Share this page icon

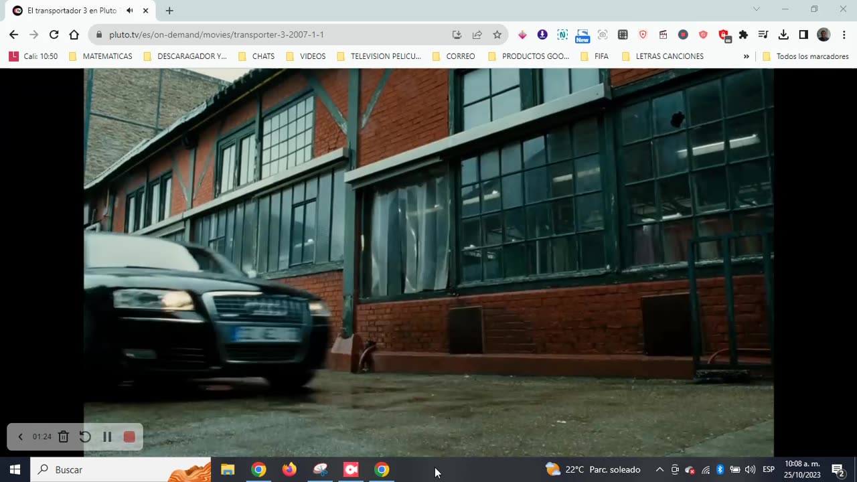477,35
